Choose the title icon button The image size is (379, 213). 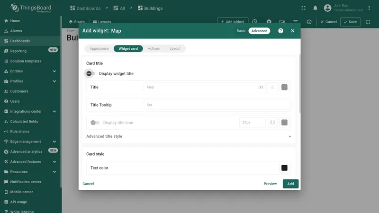(x=272, y=123)
